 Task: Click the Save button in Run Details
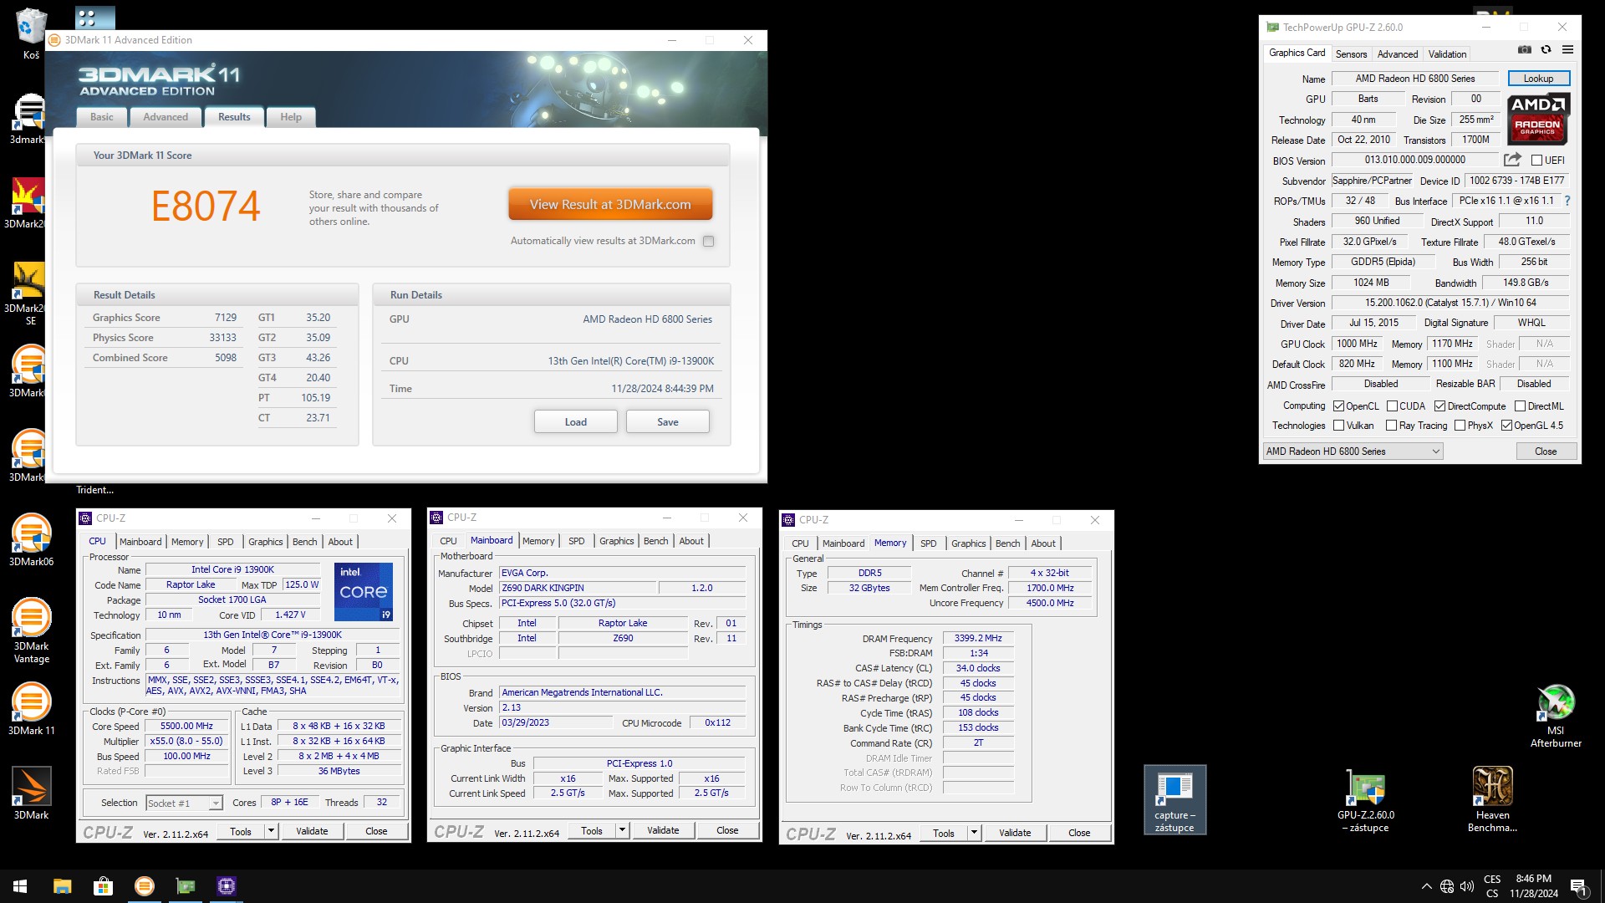(668, 421)
